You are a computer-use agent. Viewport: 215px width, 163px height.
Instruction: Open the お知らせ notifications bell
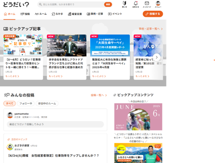click(136, 4)
